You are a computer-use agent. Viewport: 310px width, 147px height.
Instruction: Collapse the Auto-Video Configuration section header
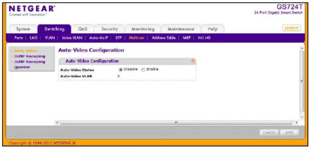62,61
